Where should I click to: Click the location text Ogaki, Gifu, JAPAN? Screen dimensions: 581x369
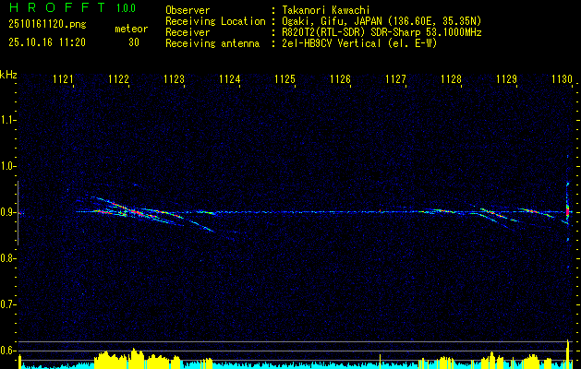(x=332, y=21)
